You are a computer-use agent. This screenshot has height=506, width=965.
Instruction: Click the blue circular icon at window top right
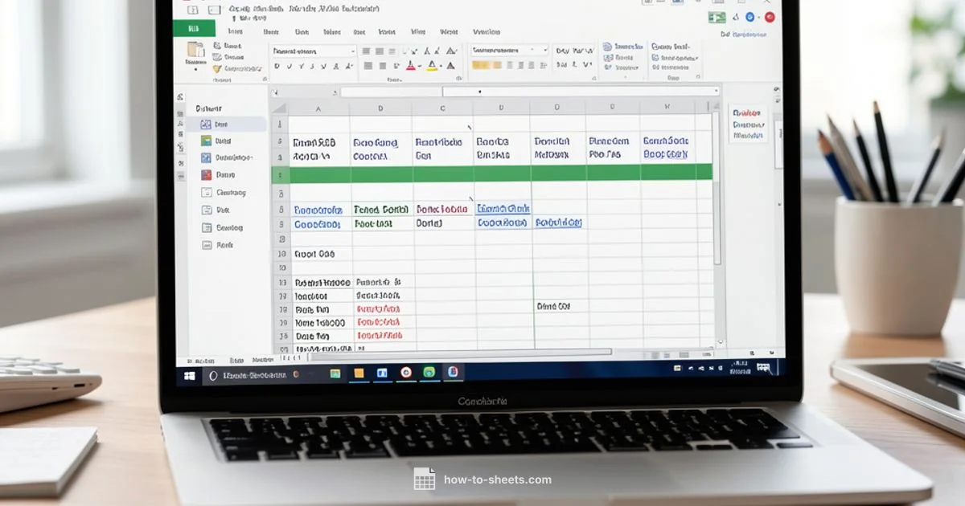[x=751, y=17]
